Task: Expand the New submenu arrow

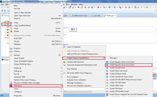Action: [61, 6]
